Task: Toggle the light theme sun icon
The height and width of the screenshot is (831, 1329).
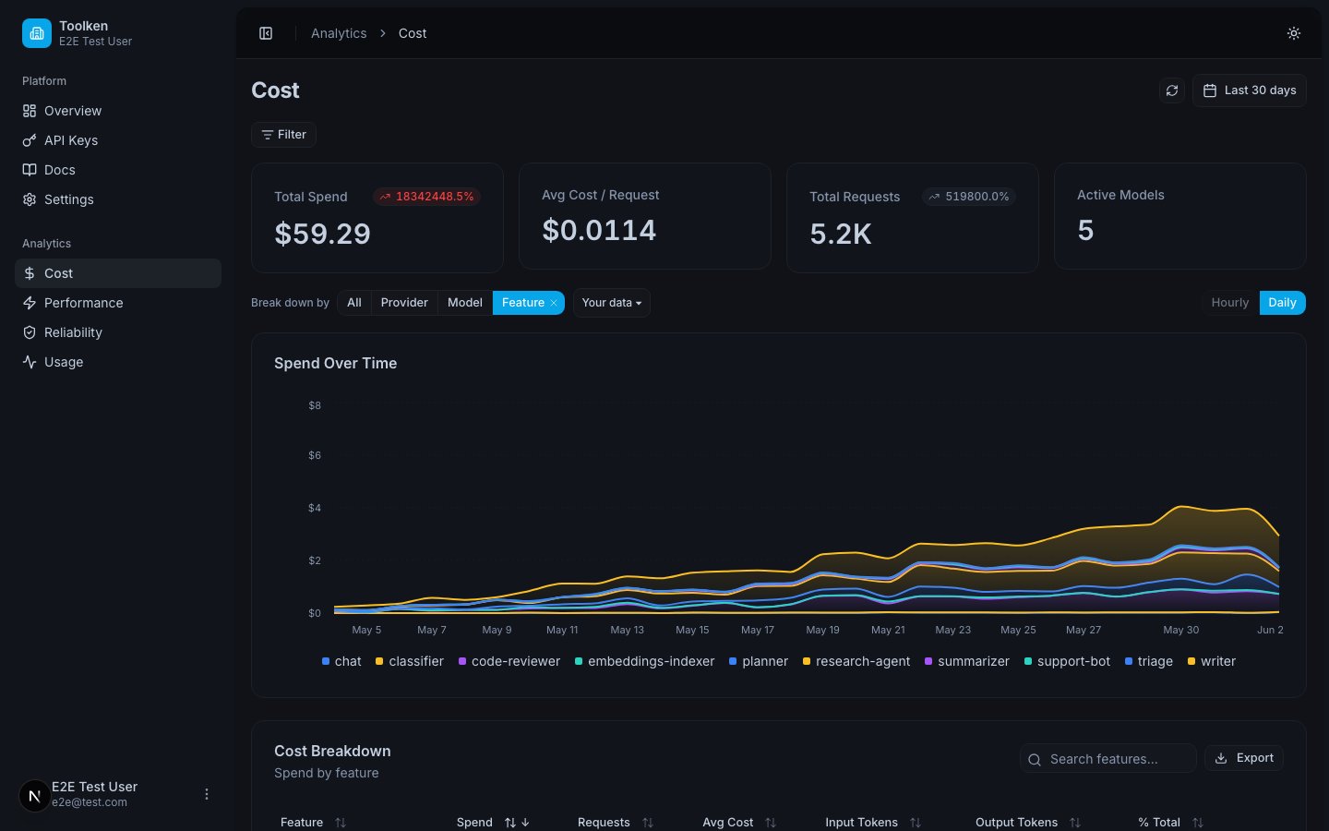Action: [1294, 33]
